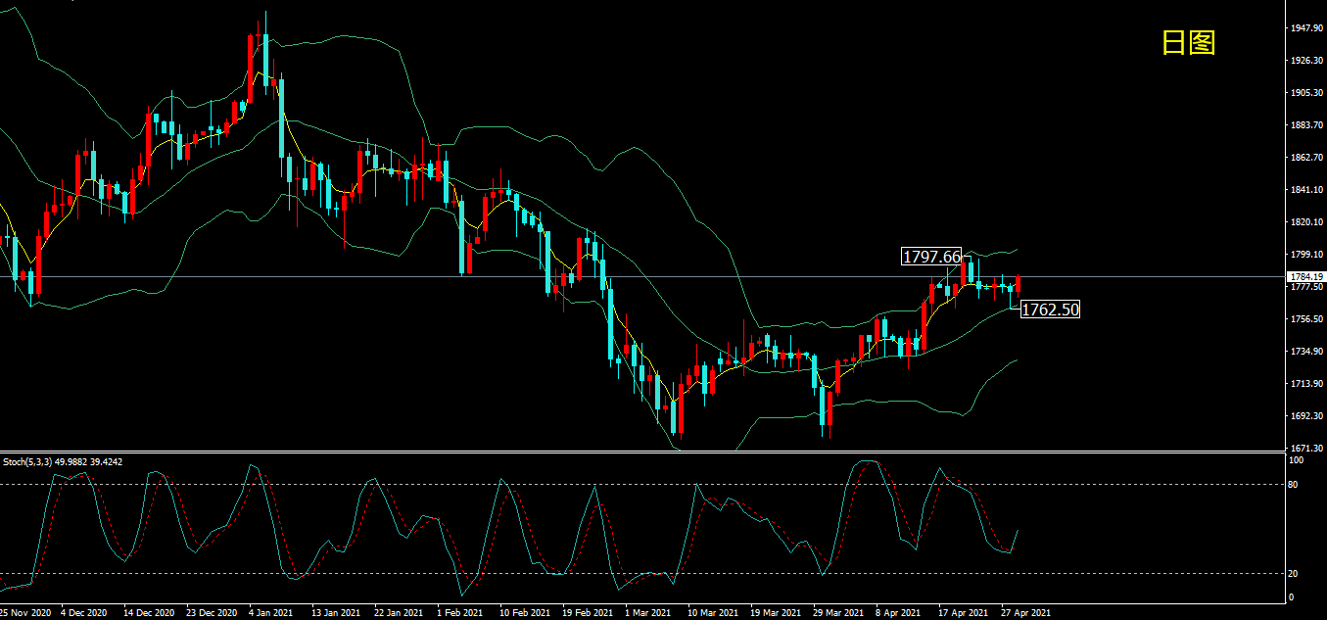1327x620 pixels.
Task: Select the 1762.50 price annotation label
Action: [x=1050, y=310]
